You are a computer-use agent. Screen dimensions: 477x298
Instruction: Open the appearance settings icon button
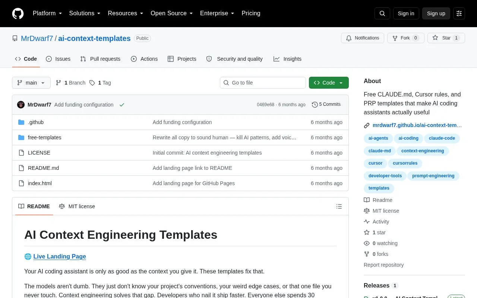coord(459,13)
